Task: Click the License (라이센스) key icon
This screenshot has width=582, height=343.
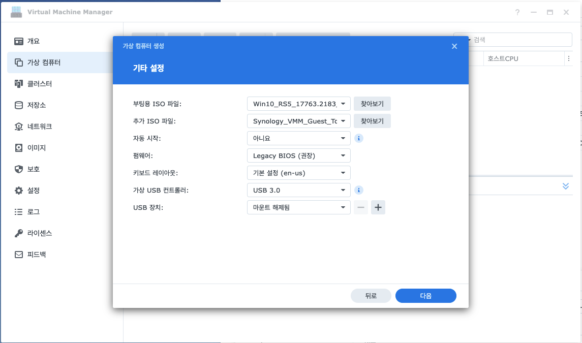Action: pyautogui.click(x=19, y=233)
